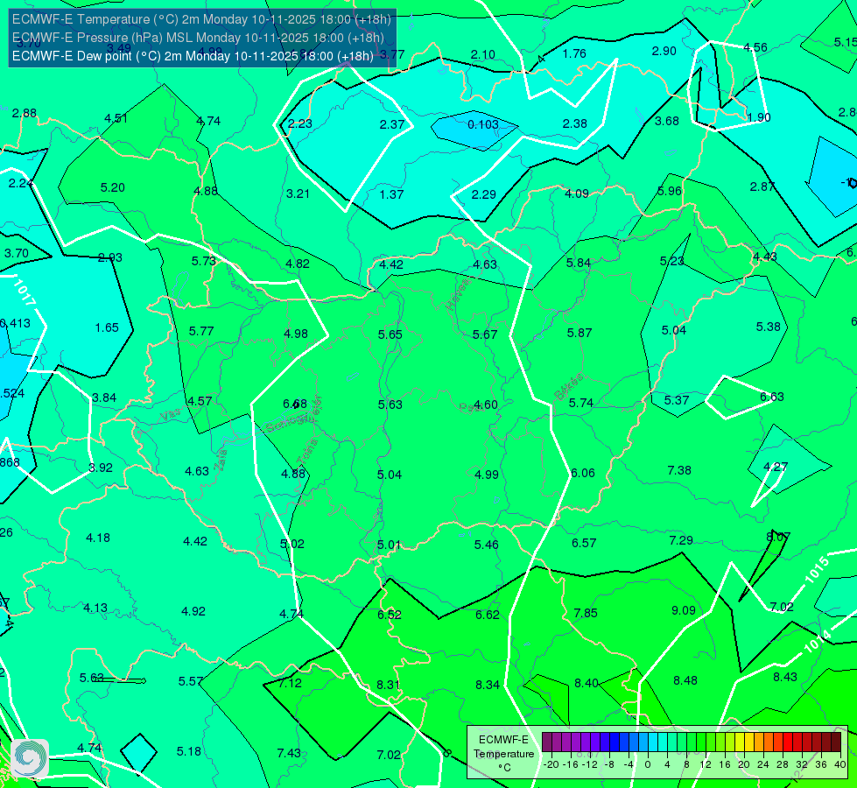Click the 4.57 temperature value

coord(200,401)
